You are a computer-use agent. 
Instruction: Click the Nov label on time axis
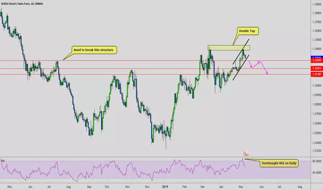pos(127,187)
